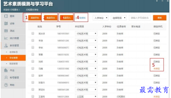The image size is (171, 98).
Task: Click 未绑定 status in 三五班 row
Action: pyautogui.click(x=157, y=97)
